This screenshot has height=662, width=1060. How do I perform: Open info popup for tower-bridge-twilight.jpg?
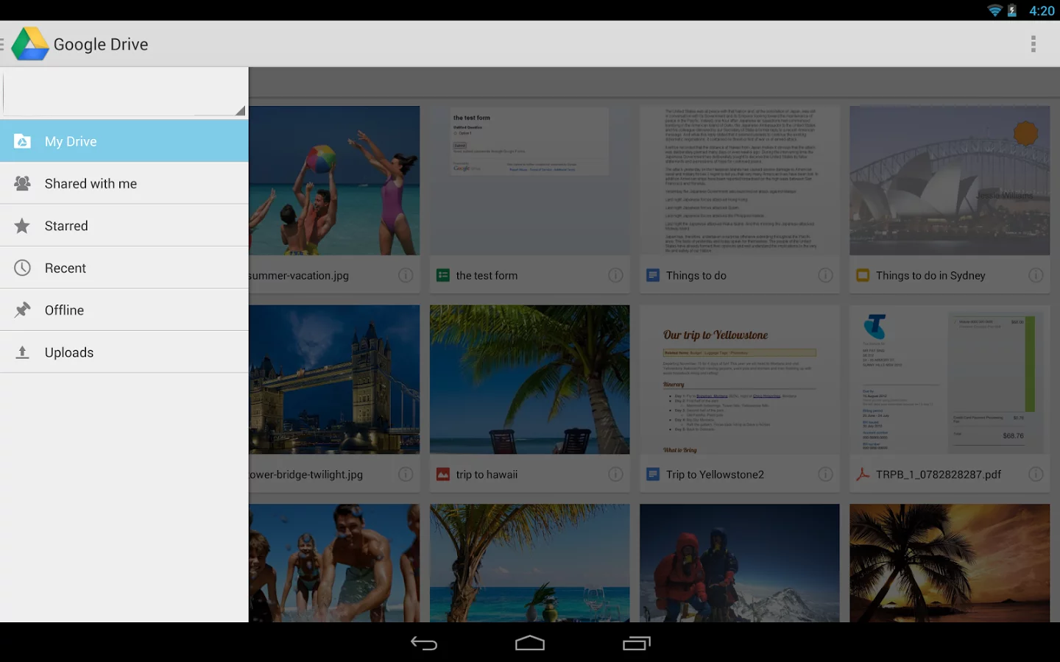[x=406, y=474]
